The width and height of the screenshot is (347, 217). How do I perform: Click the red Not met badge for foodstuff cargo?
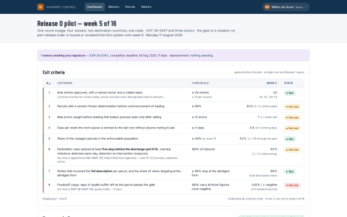[x=292, y=185]
